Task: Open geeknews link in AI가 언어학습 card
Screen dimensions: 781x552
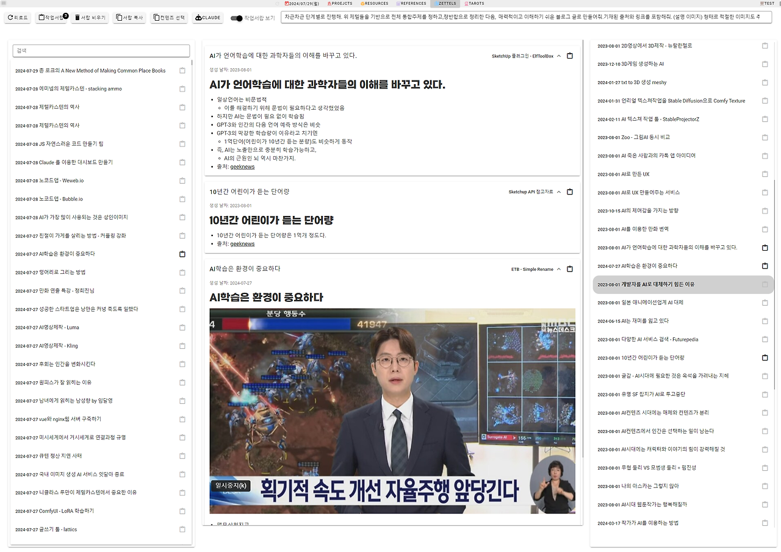Action: [242, 167]
